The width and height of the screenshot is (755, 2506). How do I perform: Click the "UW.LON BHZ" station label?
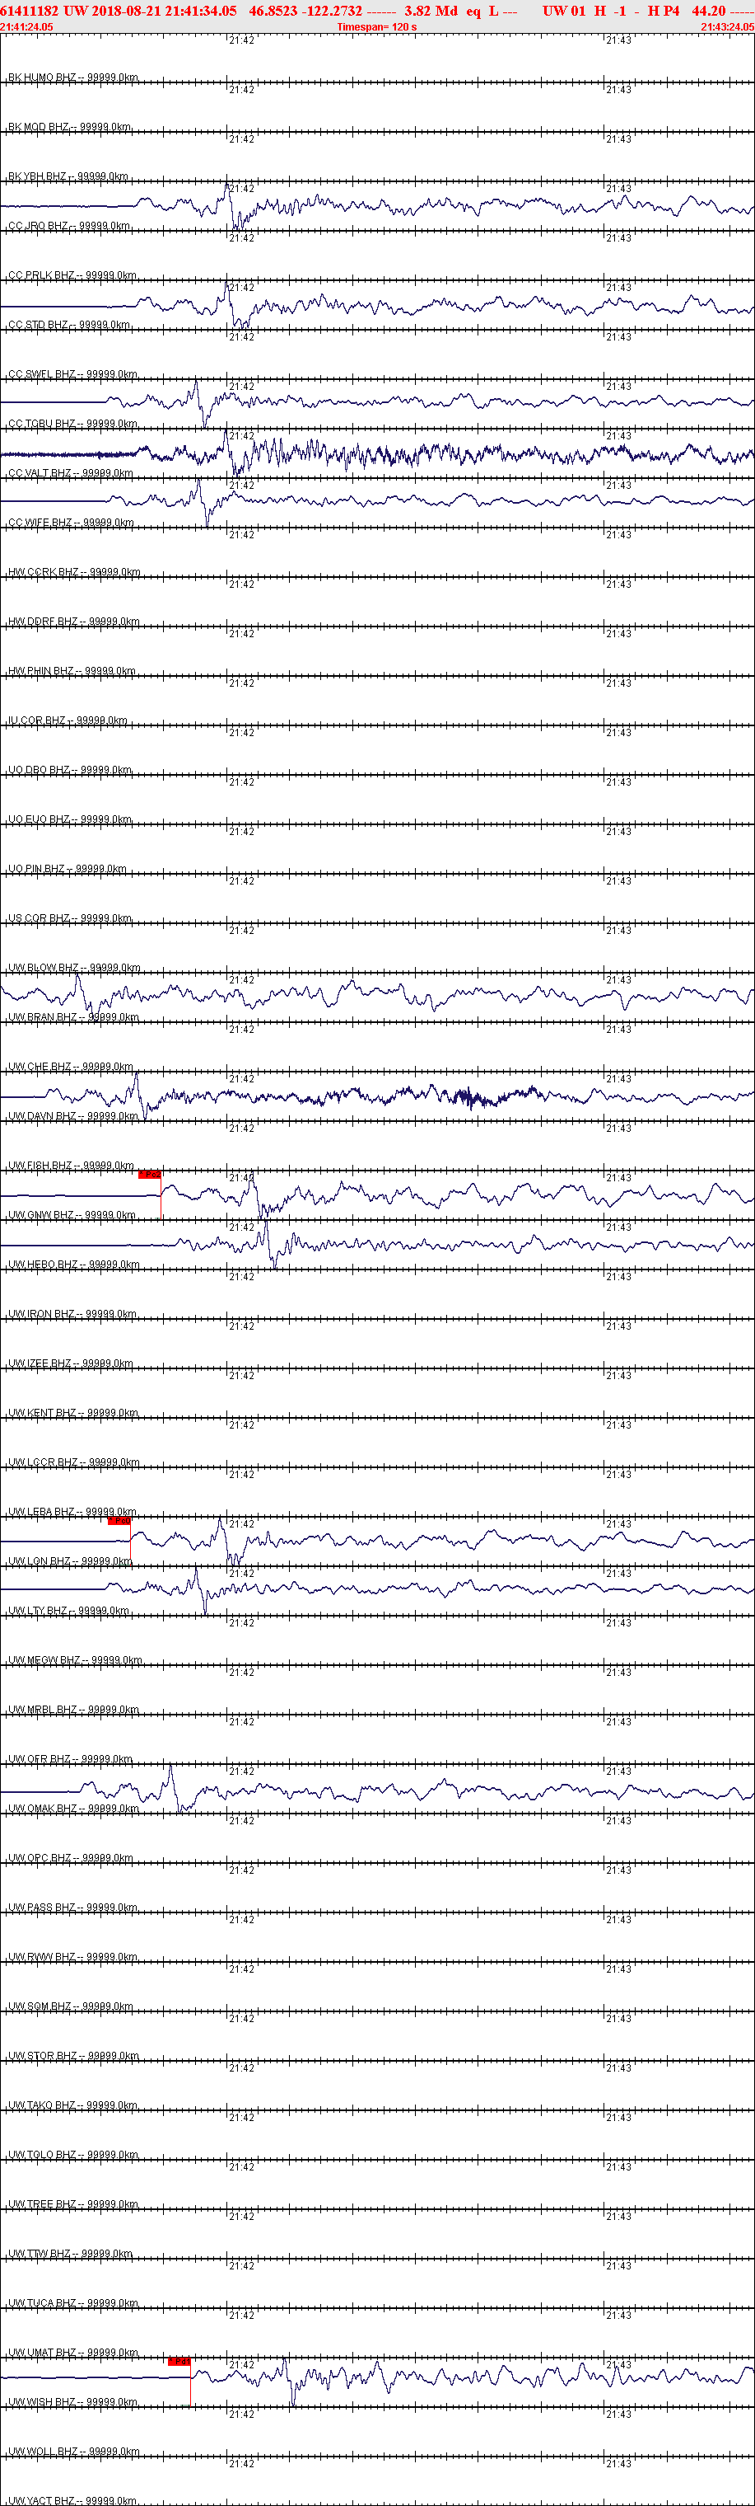(39, 1561)
